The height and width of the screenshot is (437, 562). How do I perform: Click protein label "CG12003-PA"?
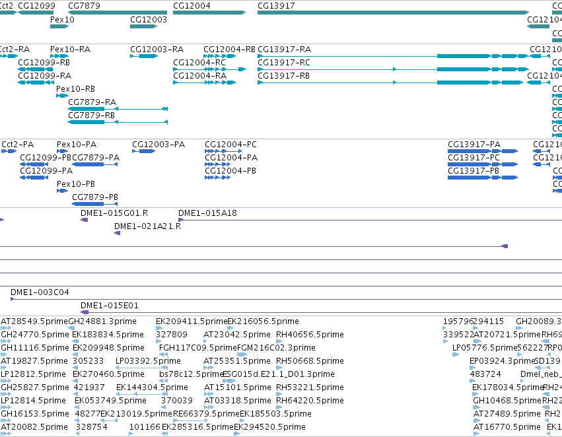coord(158,145)
